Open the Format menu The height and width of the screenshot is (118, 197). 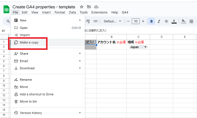pos(60,12)
